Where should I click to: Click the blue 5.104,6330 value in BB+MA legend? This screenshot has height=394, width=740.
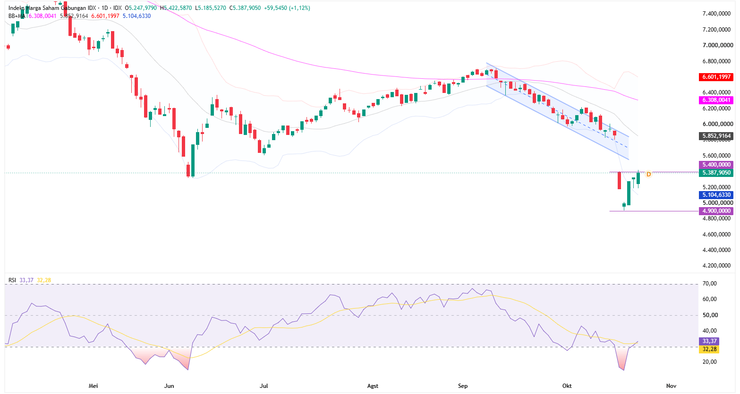pyautogui.click(x=137, y=16)
